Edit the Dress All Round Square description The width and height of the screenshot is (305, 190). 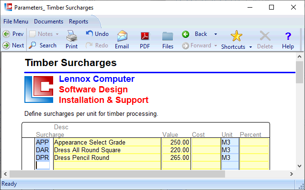tap(107, 150)
